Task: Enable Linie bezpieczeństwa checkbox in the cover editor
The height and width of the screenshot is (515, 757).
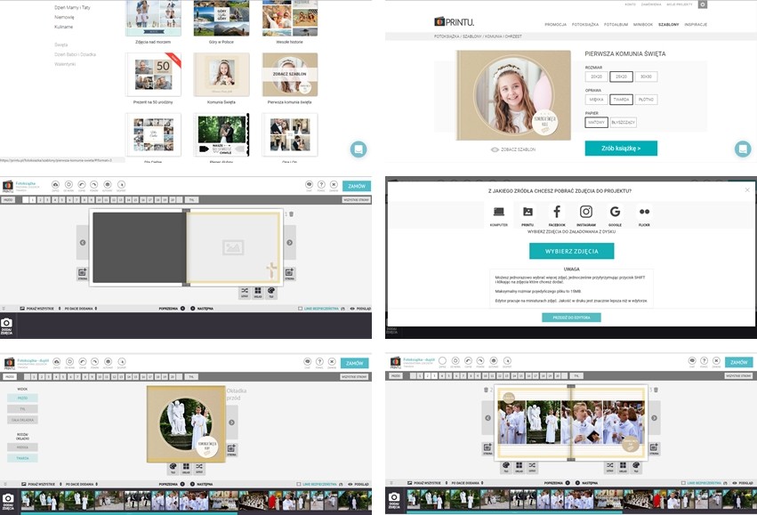Action: [300, 483]
